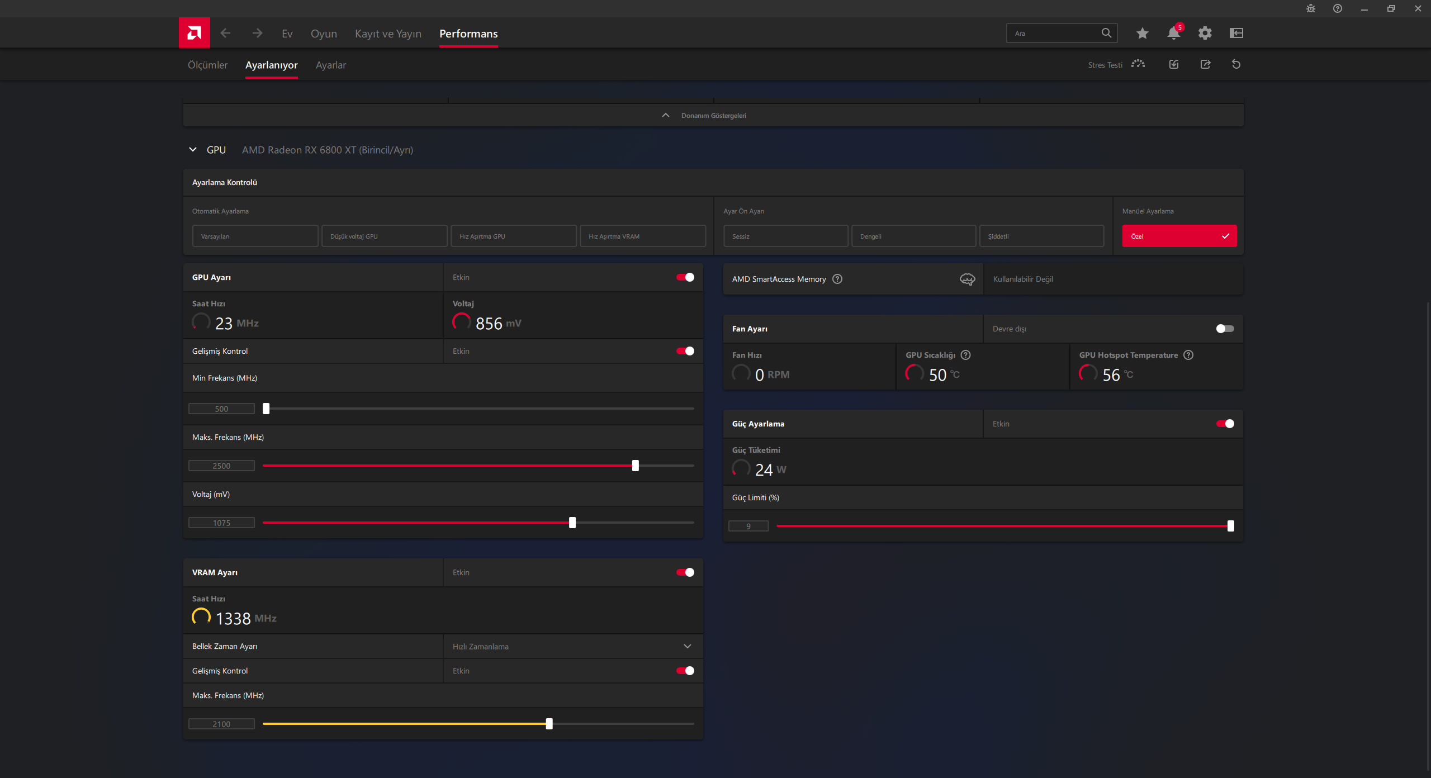Click Min Frekans value field 500
Image resolution: width=1431 pixels, height=778 pixels.
coord(221,409)
